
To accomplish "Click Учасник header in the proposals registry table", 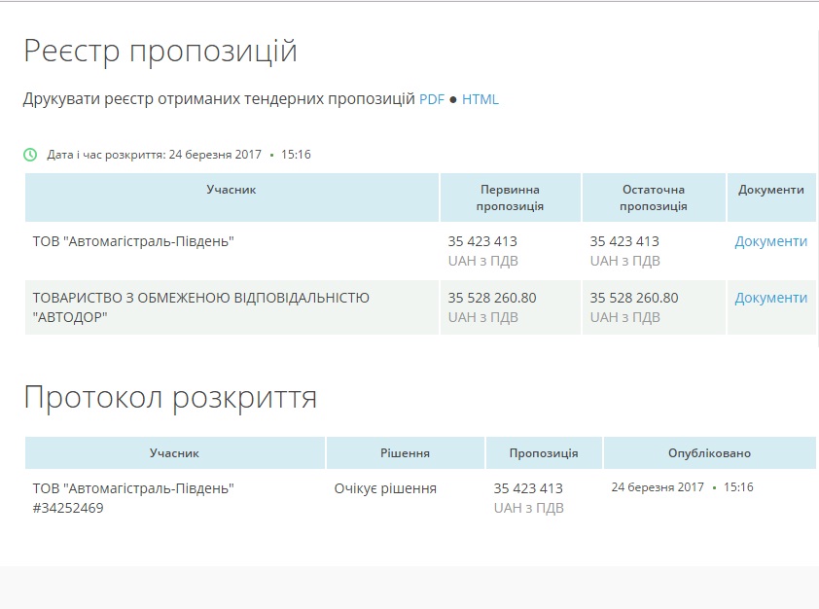I will coord(231,190).
